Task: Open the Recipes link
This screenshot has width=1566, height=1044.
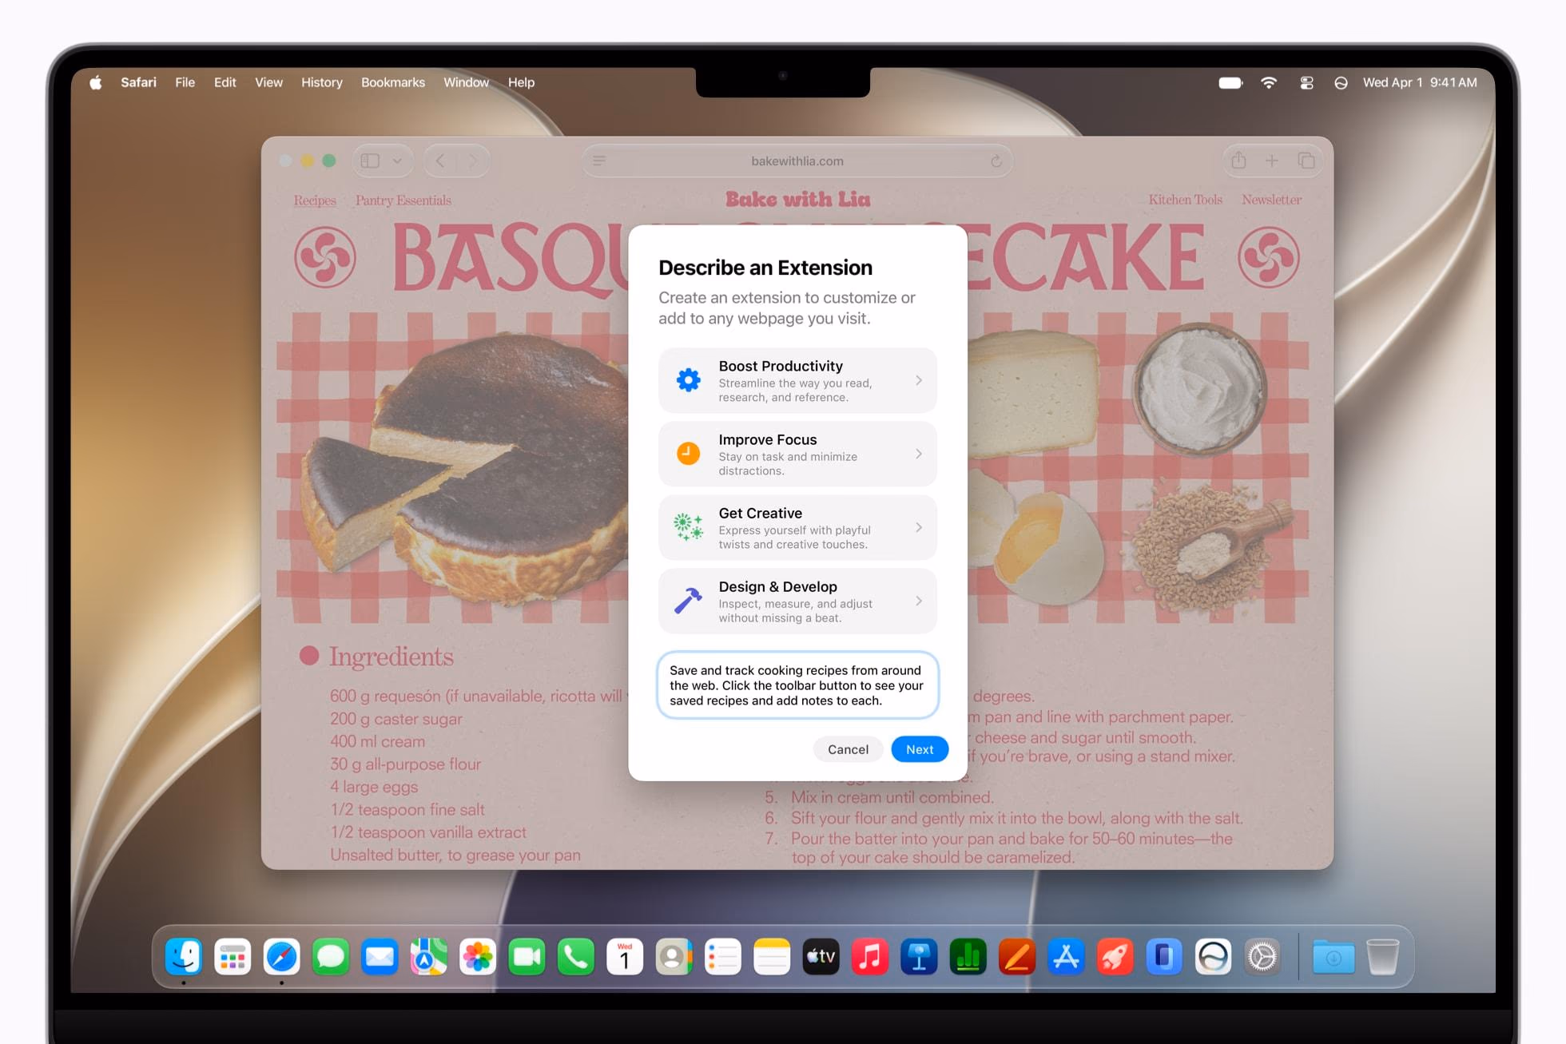Action: coord(314,200)
